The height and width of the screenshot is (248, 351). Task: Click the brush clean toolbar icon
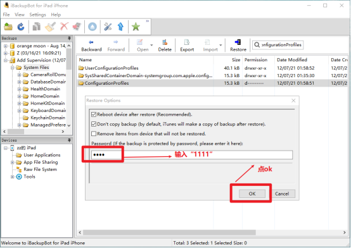point(50,27)
